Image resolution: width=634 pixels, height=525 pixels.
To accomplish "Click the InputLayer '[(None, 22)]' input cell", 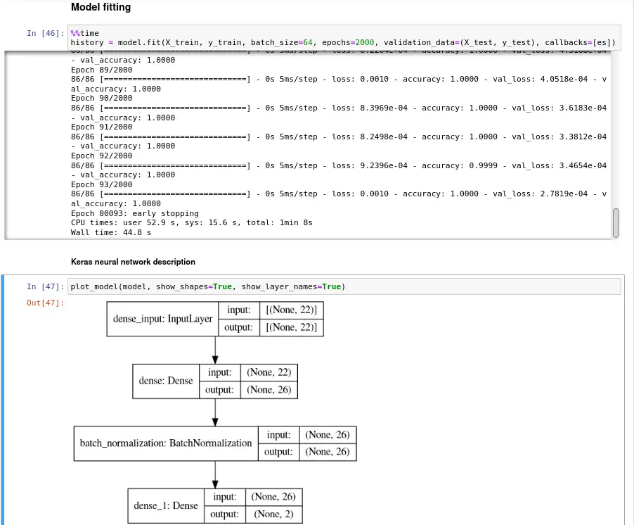I will click(x=292, y=310).
